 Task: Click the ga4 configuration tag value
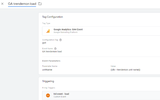click(x=44, y=43)
